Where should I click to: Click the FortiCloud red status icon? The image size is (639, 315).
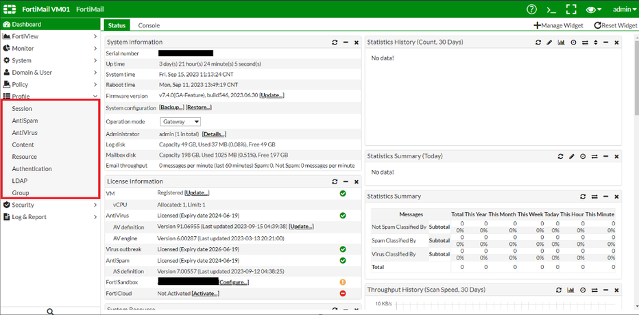click(343, 293)
